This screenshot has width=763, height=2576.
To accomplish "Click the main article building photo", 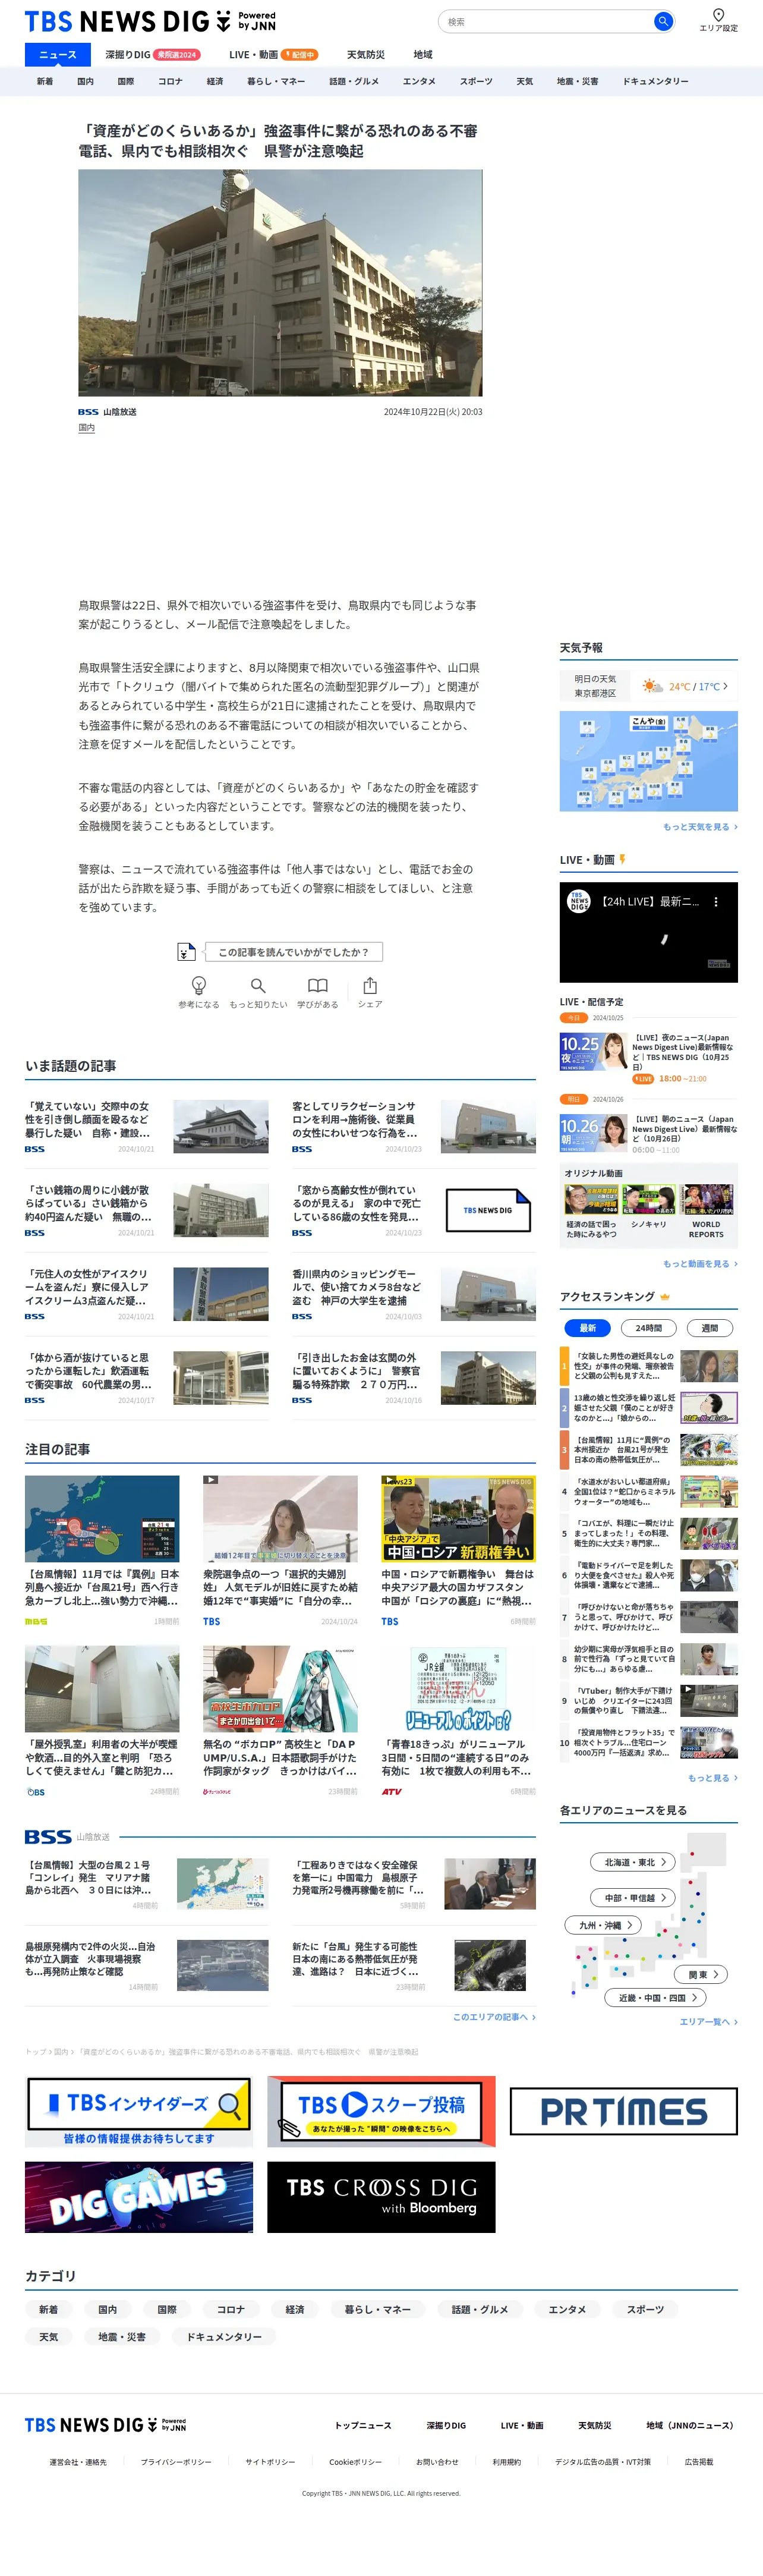I will tap(280, 283).
